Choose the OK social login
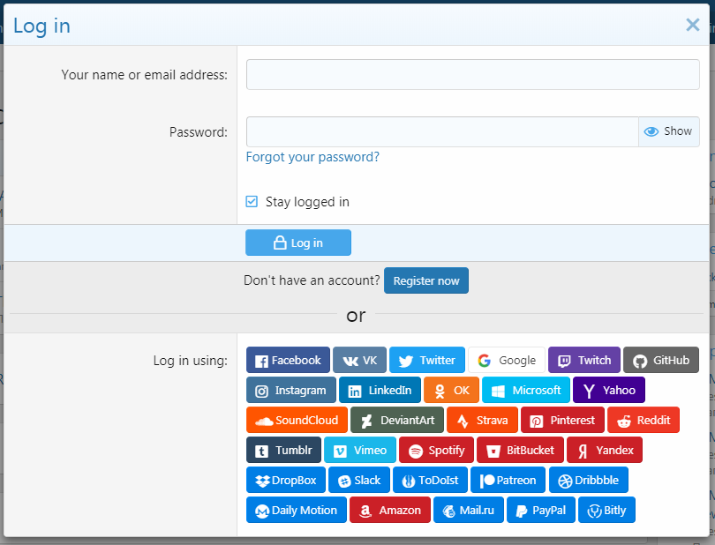The image size is (715, 545). [x=451, y=390]
